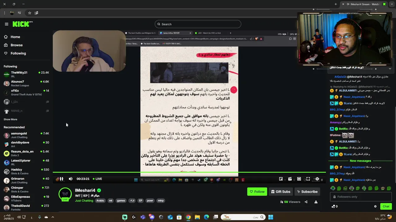
Task: Bookmark page with star icon
Action: pyautogui.click(x=30, y=13)
